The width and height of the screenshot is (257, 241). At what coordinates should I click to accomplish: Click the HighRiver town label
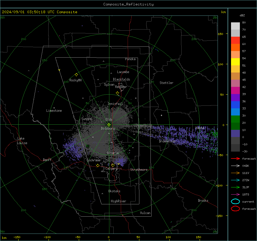[119, 201]
